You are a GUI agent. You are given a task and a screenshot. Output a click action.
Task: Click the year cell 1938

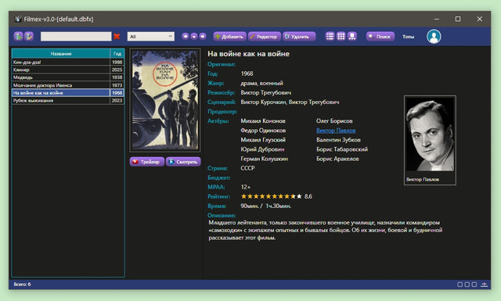(117, 77)
